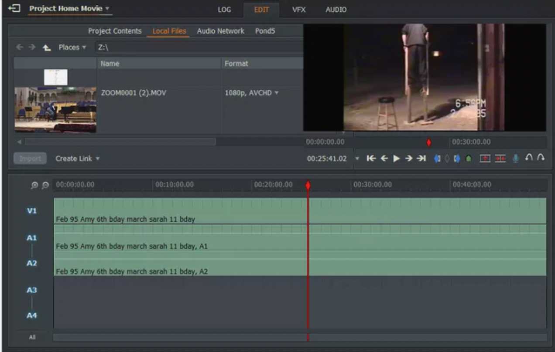Toggle the A3 audio track
Image resolution: width=555 pixels, height=352 pixels.
click(32, 290)
